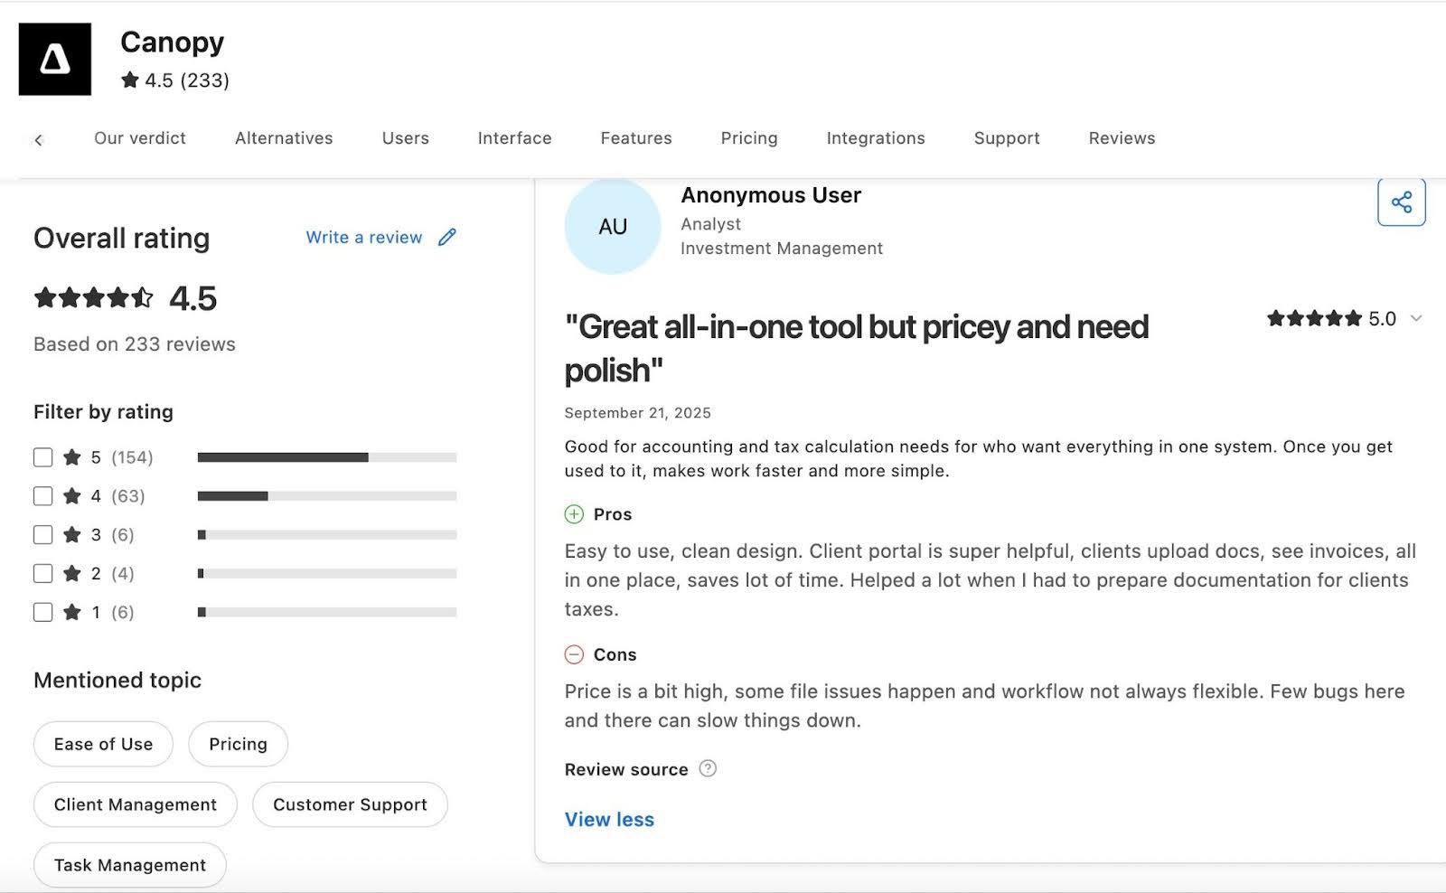Expand the 5.0 rating dropdown chevron
1446x893 pixels.
click(x=1416, y=318)
